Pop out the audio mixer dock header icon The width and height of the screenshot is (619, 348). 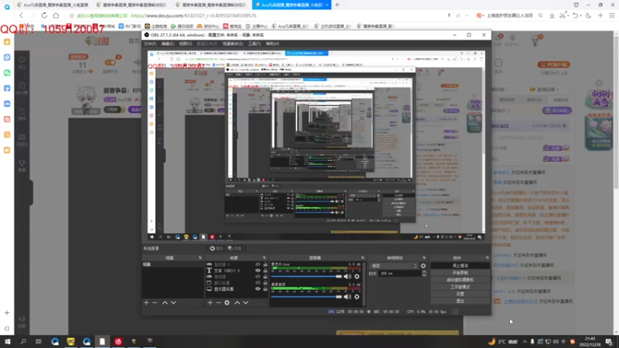click(x=362, y=258)
